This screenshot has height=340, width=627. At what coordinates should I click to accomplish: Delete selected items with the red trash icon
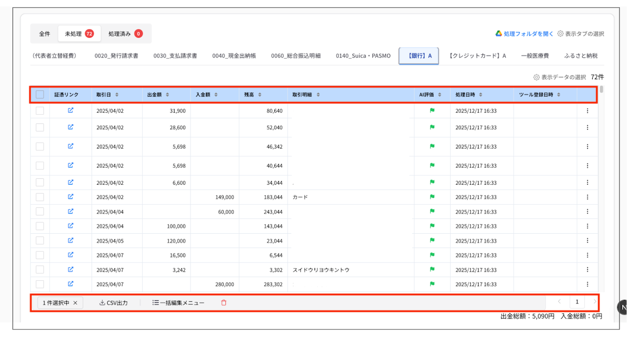[224, 303]
